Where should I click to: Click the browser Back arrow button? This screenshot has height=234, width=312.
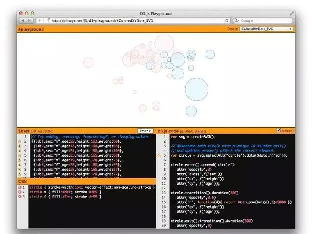point(23,20)
